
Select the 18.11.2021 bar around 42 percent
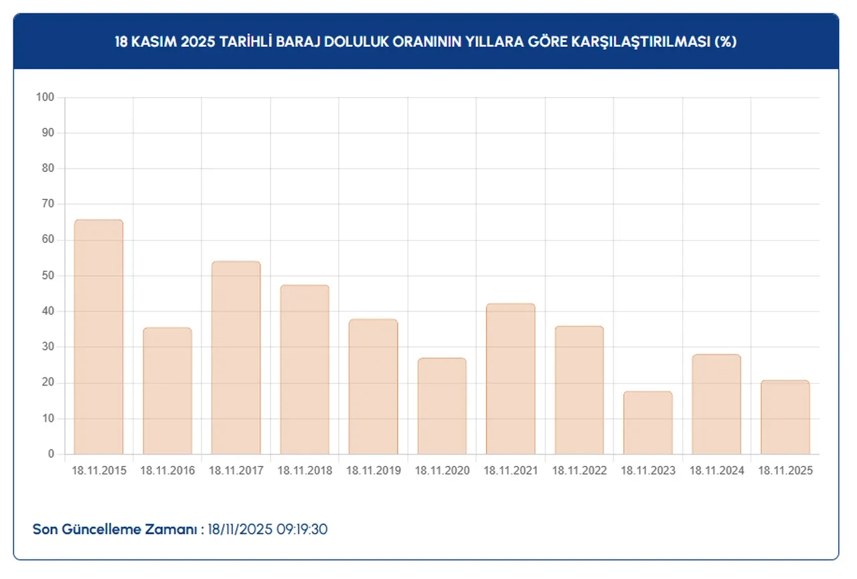coord(511,378)
